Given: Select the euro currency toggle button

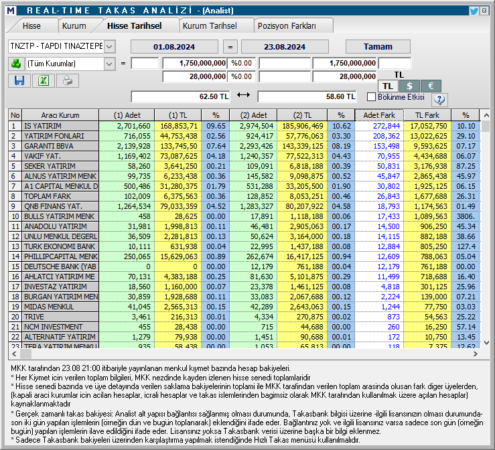Looking at the screenshot, I should 431,86.
